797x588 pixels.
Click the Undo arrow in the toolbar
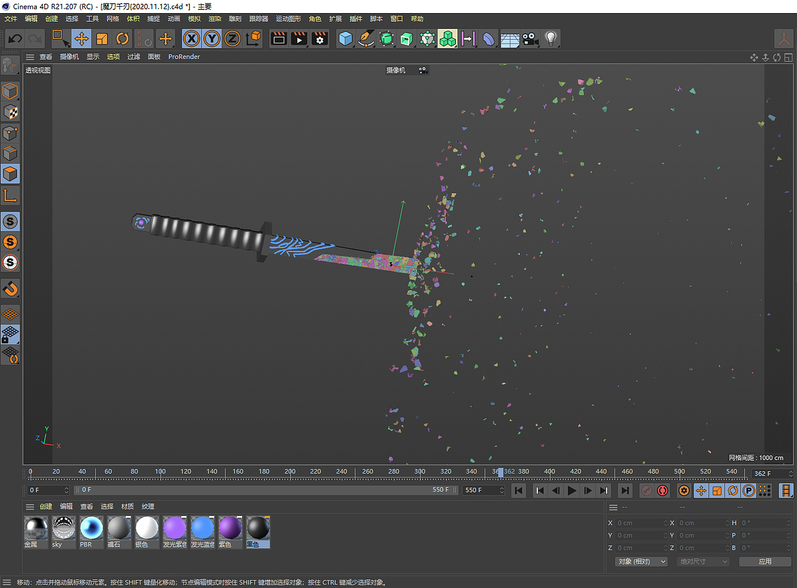point(15,39)
